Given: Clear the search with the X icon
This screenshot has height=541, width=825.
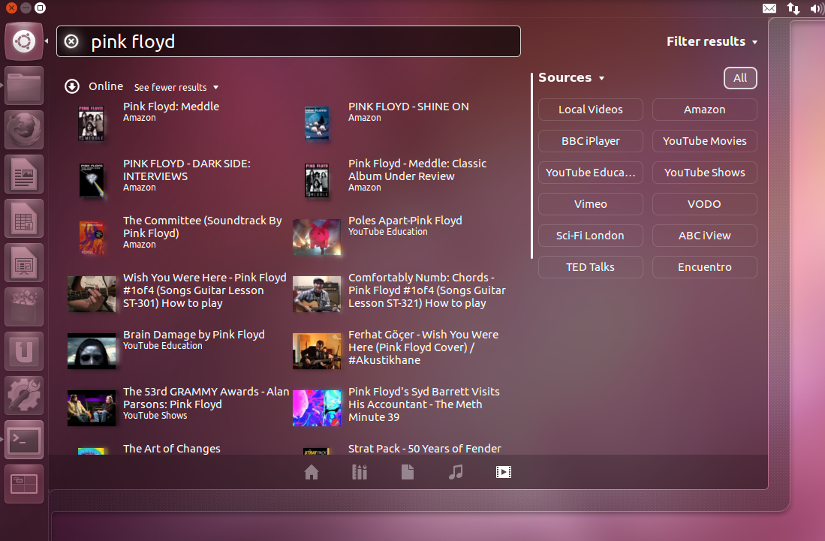Looking at the screenshot, I should [x=71, y=41].
